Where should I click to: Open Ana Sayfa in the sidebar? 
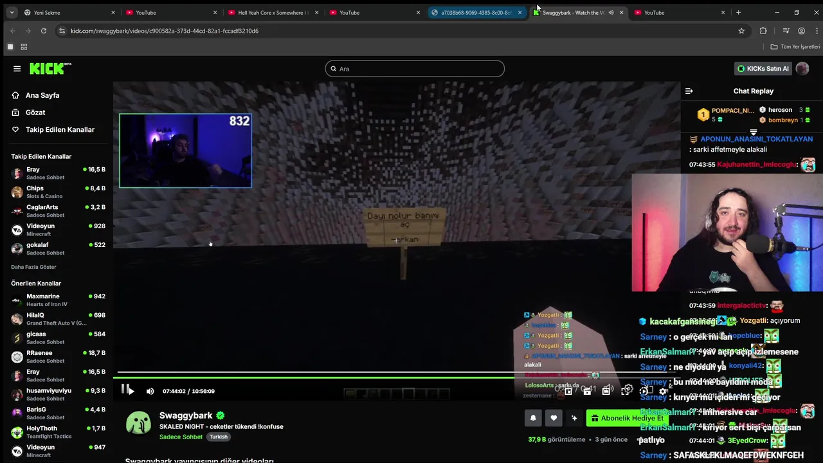(42, 95)
